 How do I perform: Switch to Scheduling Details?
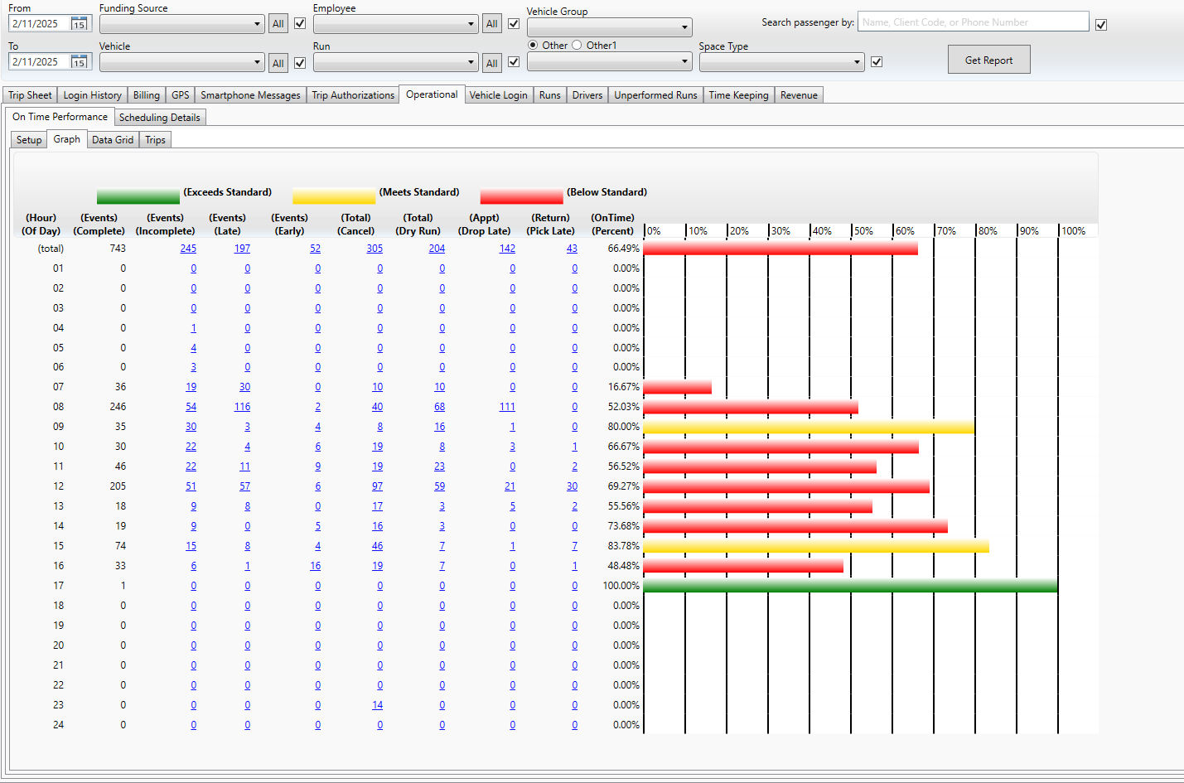click(159, 117)
